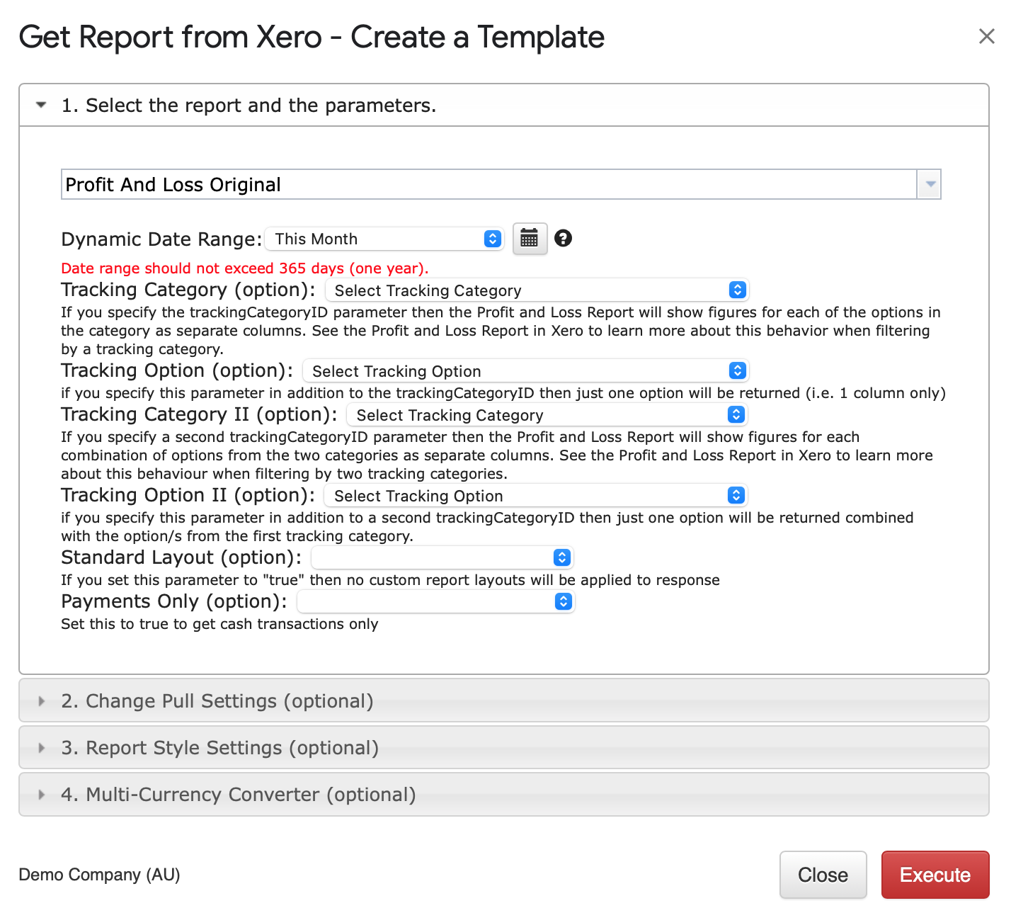
Task: Expand section 3 Report Style Settings
Action: [503, 747]
